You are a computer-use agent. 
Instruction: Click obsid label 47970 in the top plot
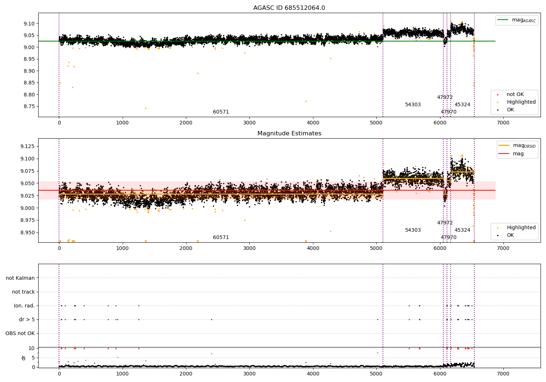[x=448, y=112]
